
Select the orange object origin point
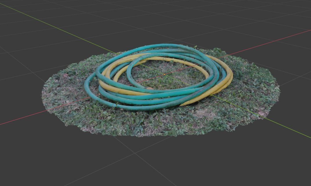coord(164,74)
